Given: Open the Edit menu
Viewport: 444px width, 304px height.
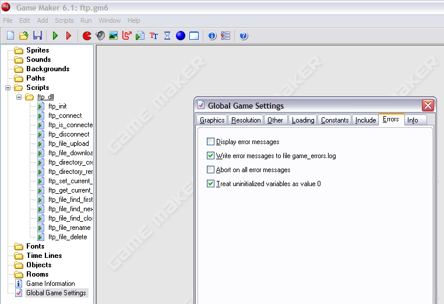Looking at the screenshot, I should (x=24, y=20).
